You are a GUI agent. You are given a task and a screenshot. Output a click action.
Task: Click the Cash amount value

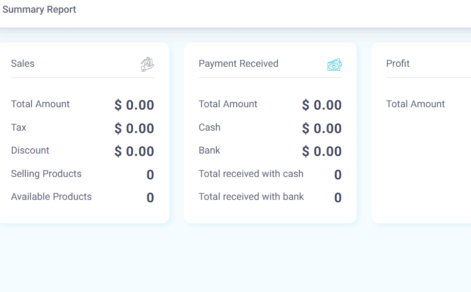(322, 128)
